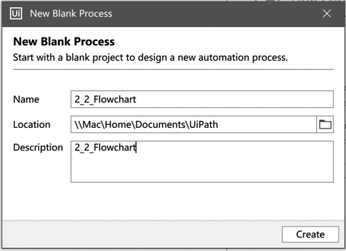Select the Name label
Viewport: 346px width, 251px height.
click(26, 99)
